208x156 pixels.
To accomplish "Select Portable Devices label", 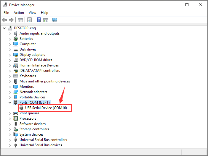I will 33,97.
